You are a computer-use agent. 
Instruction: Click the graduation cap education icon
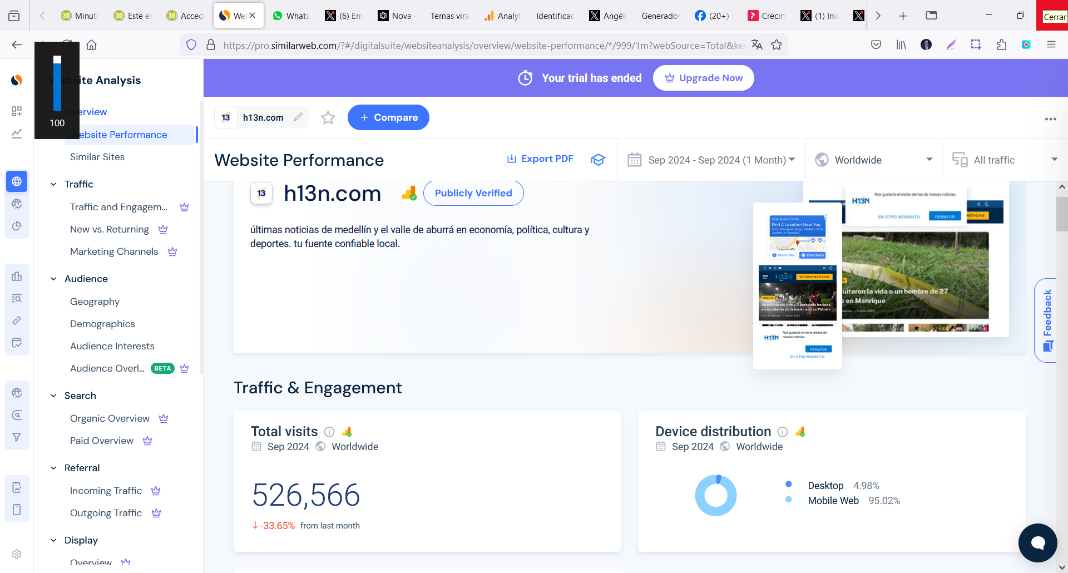click(598, 160)
